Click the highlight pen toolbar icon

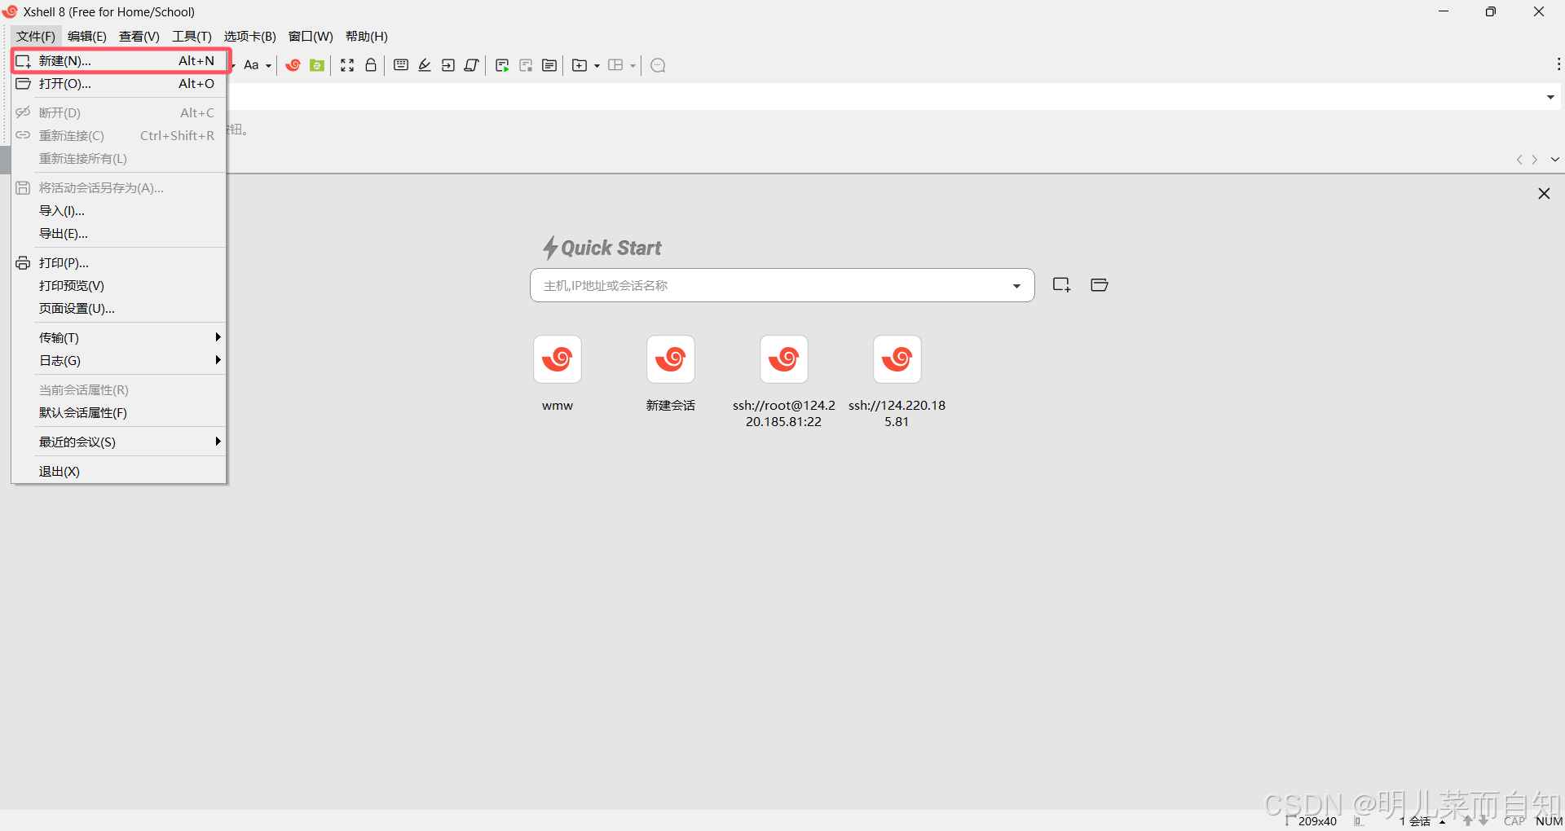[x=425, y=65]
